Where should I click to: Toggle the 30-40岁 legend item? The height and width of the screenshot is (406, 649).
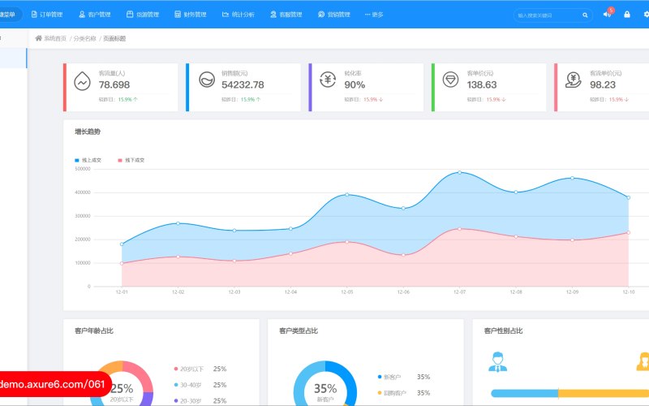click(x=187, y=385)
